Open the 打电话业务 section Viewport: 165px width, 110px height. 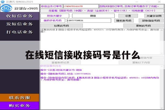click(x=20, y=32)
